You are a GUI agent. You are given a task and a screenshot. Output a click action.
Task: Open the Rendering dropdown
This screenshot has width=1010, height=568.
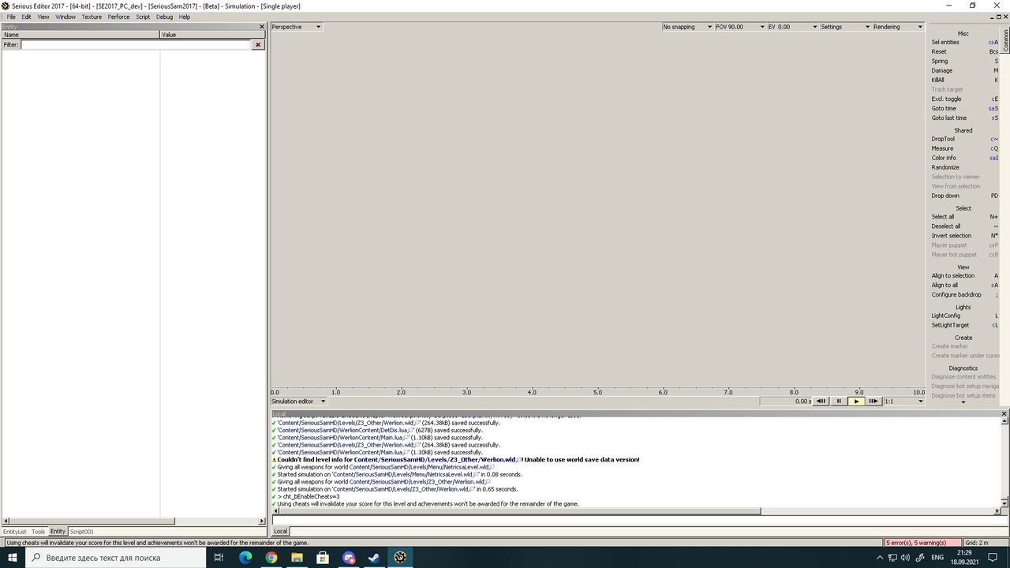click(897, 27)
